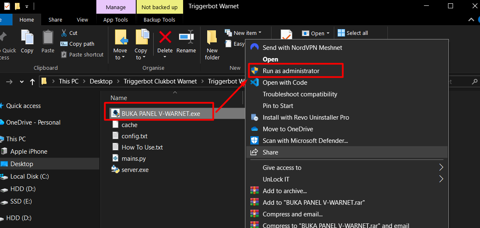Click Select all in ribbon
This screenshot has height=228, width=480.
click(353, 33)
